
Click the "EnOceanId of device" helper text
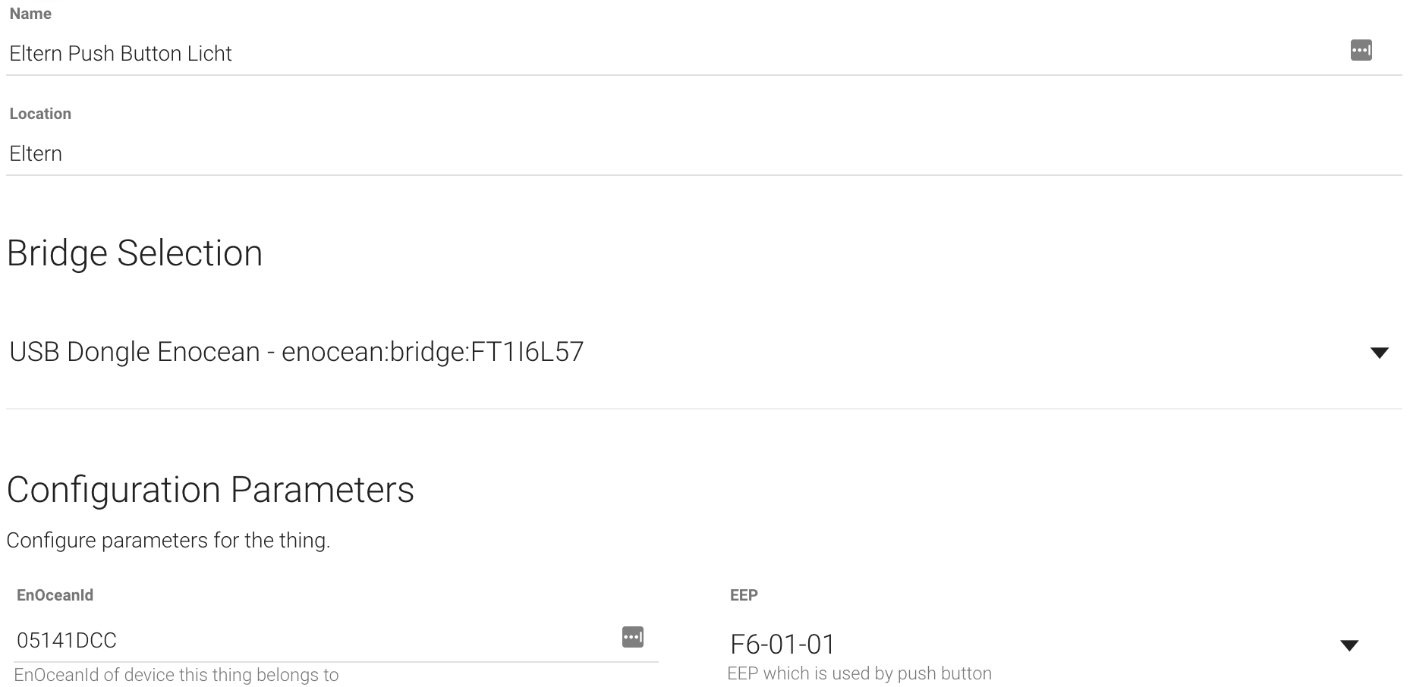(176, 675)
